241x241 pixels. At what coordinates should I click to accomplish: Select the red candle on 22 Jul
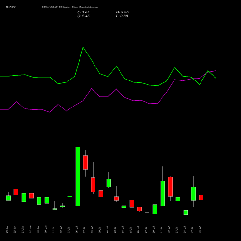[170, 187]
